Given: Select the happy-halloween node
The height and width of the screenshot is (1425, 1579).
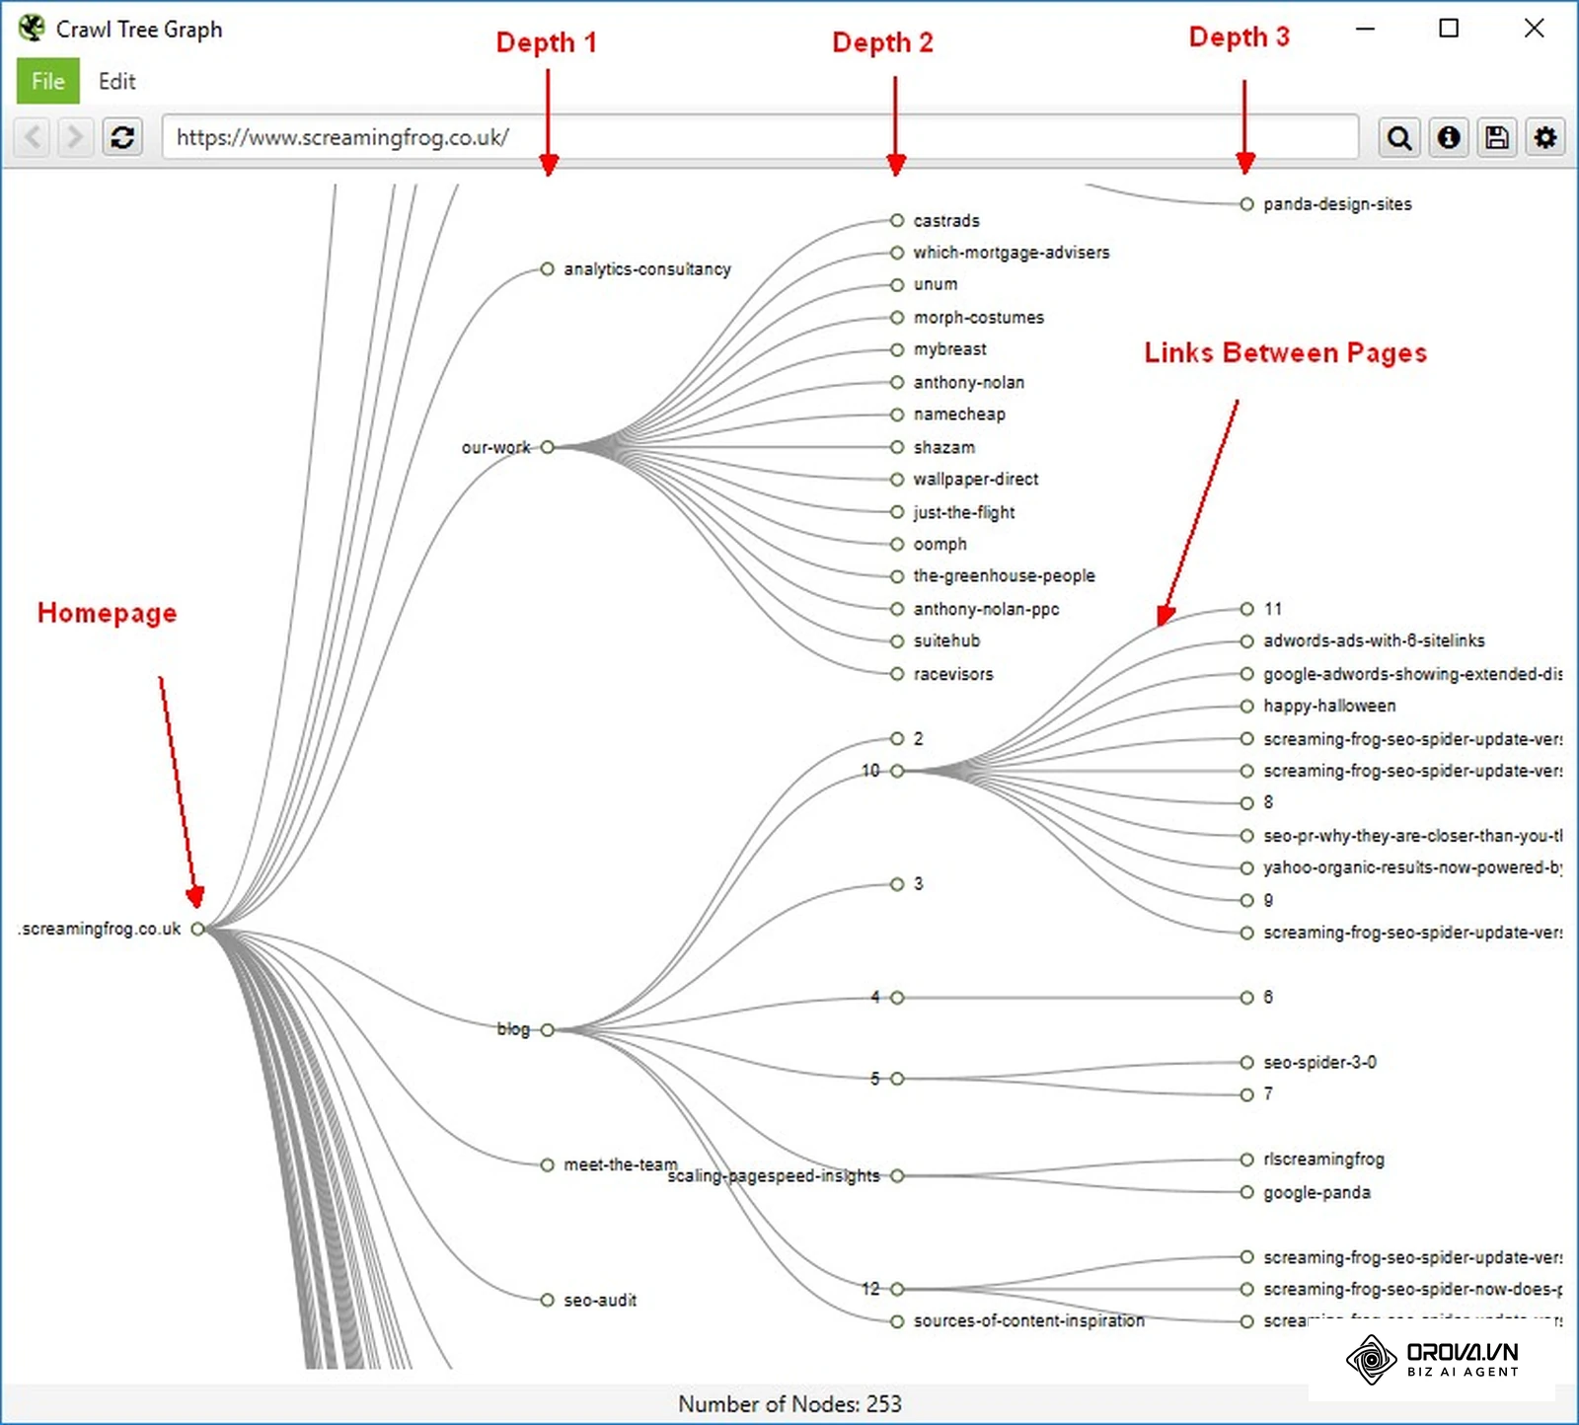Looking at the screenshot, I should [x=1246, y=706].
